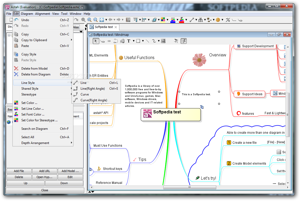The width and height of the screenshot is (300, 201).
Task: Click the central Softpedia test topic node
Action: 171,115
